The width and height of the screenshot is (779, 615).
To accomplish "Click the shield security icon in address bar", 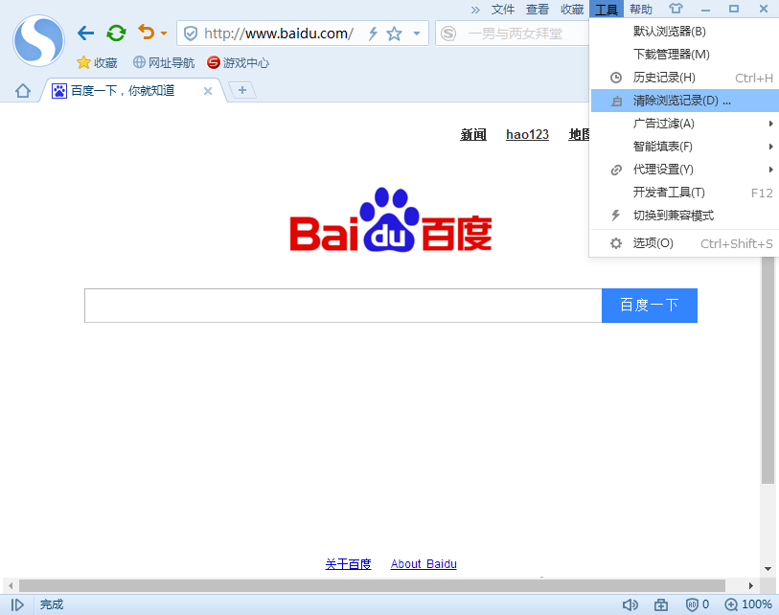I will (191, 34).
